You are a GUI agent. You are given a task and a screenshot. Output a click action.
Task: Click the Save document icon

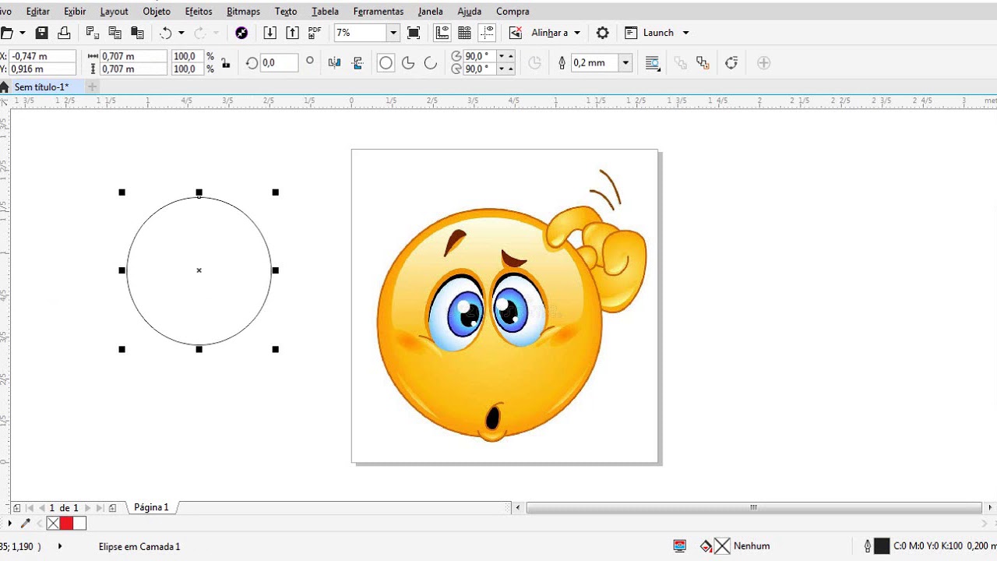point(42,33)
